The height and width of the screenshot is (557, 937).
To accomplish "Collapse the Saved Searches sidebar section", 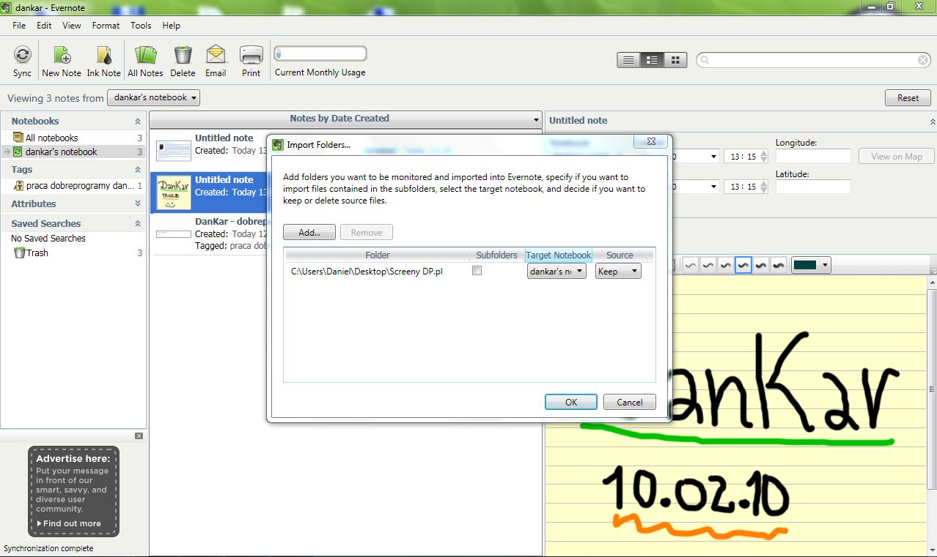I will point(138,223).
